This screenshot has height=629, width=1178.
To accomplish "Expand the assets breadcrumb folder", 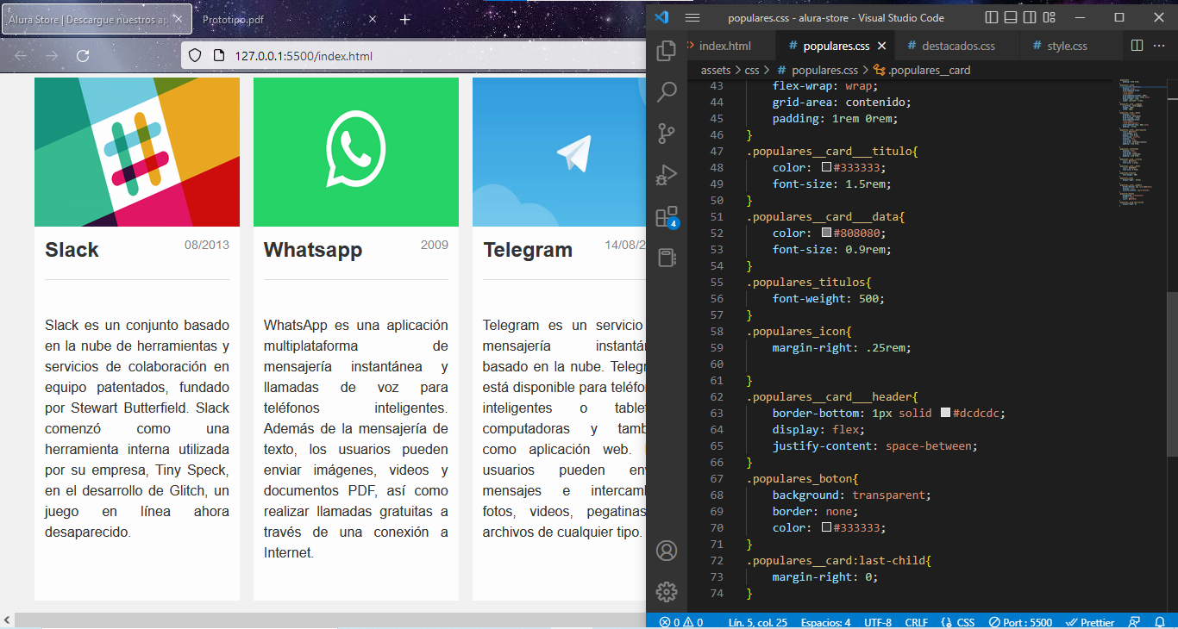I will (715, 71).
